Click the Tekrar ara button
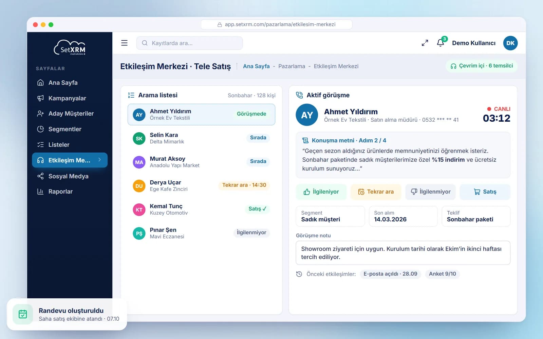 click(x=376, y=192)
